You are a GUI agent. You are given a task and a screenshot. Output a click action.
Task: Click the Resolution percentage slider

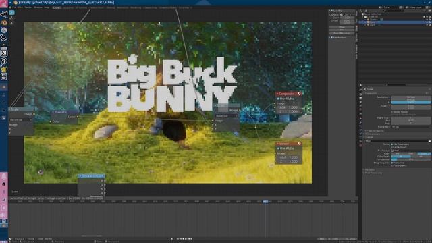[x=411, y=102]
